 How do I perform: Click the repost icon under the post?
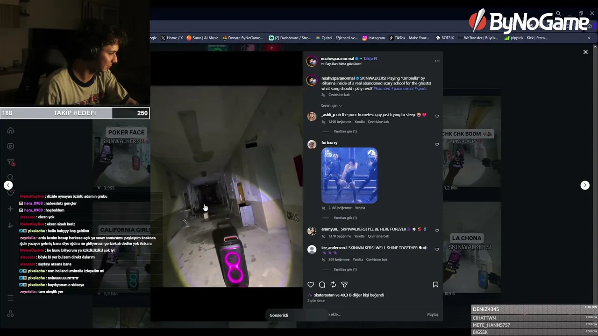point(333,285)
